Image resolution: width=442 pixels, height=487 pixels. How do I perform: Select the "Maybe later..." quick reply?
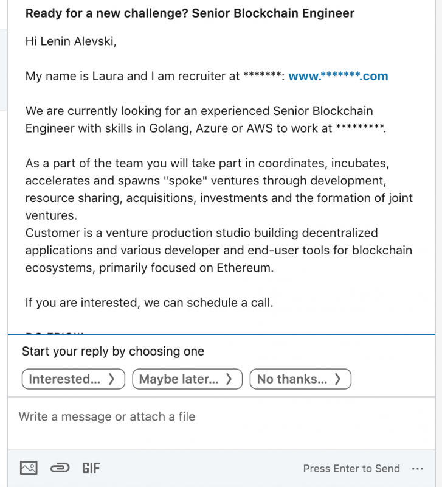pos(179,379)
